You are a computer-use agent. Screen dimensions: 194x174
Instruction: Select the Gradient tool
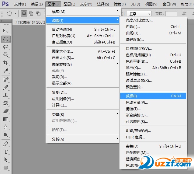click(x=6, y=119)
